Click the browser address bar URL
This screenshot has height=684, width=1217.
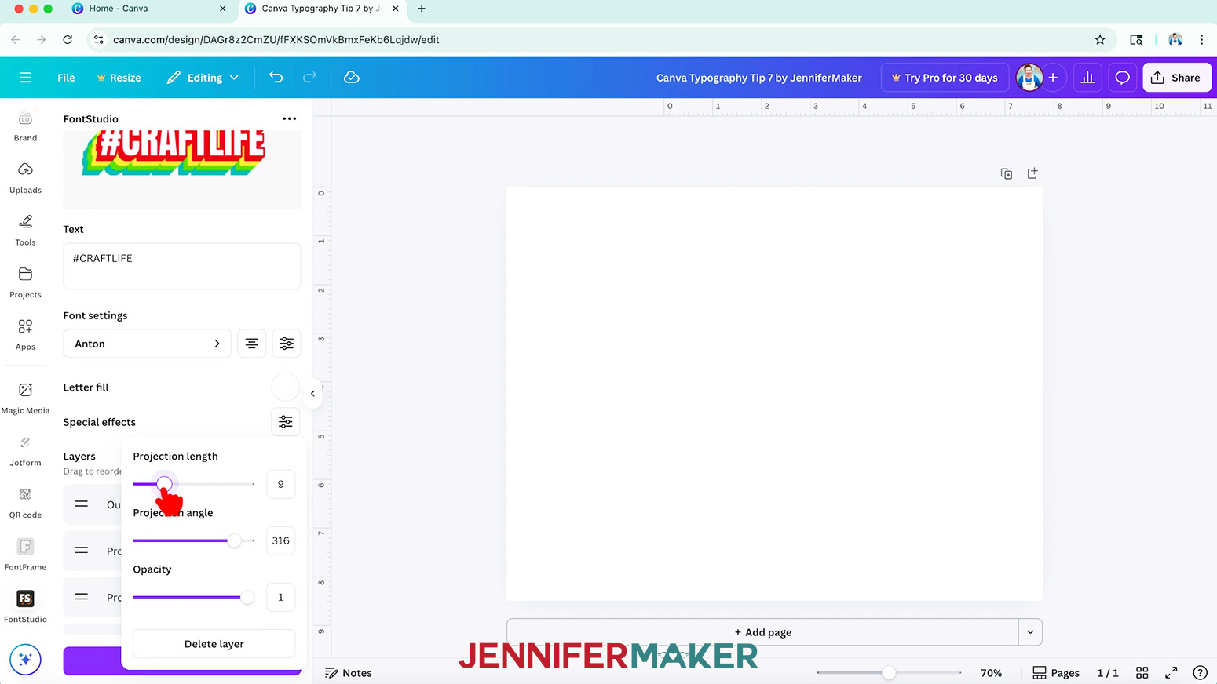(x=276, y=39)
